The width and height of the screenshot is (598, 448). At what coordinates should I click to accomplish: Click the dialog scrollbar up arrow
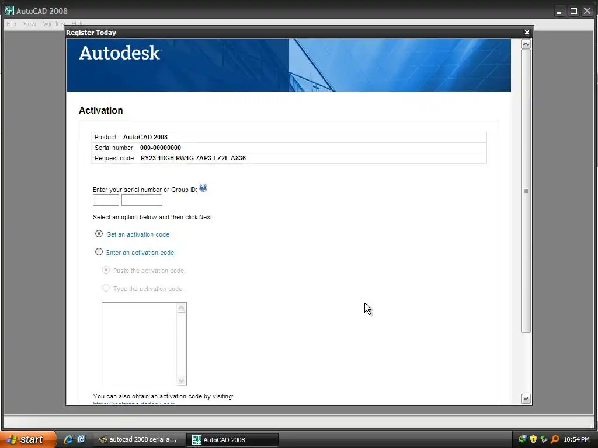tap(526, 44)
